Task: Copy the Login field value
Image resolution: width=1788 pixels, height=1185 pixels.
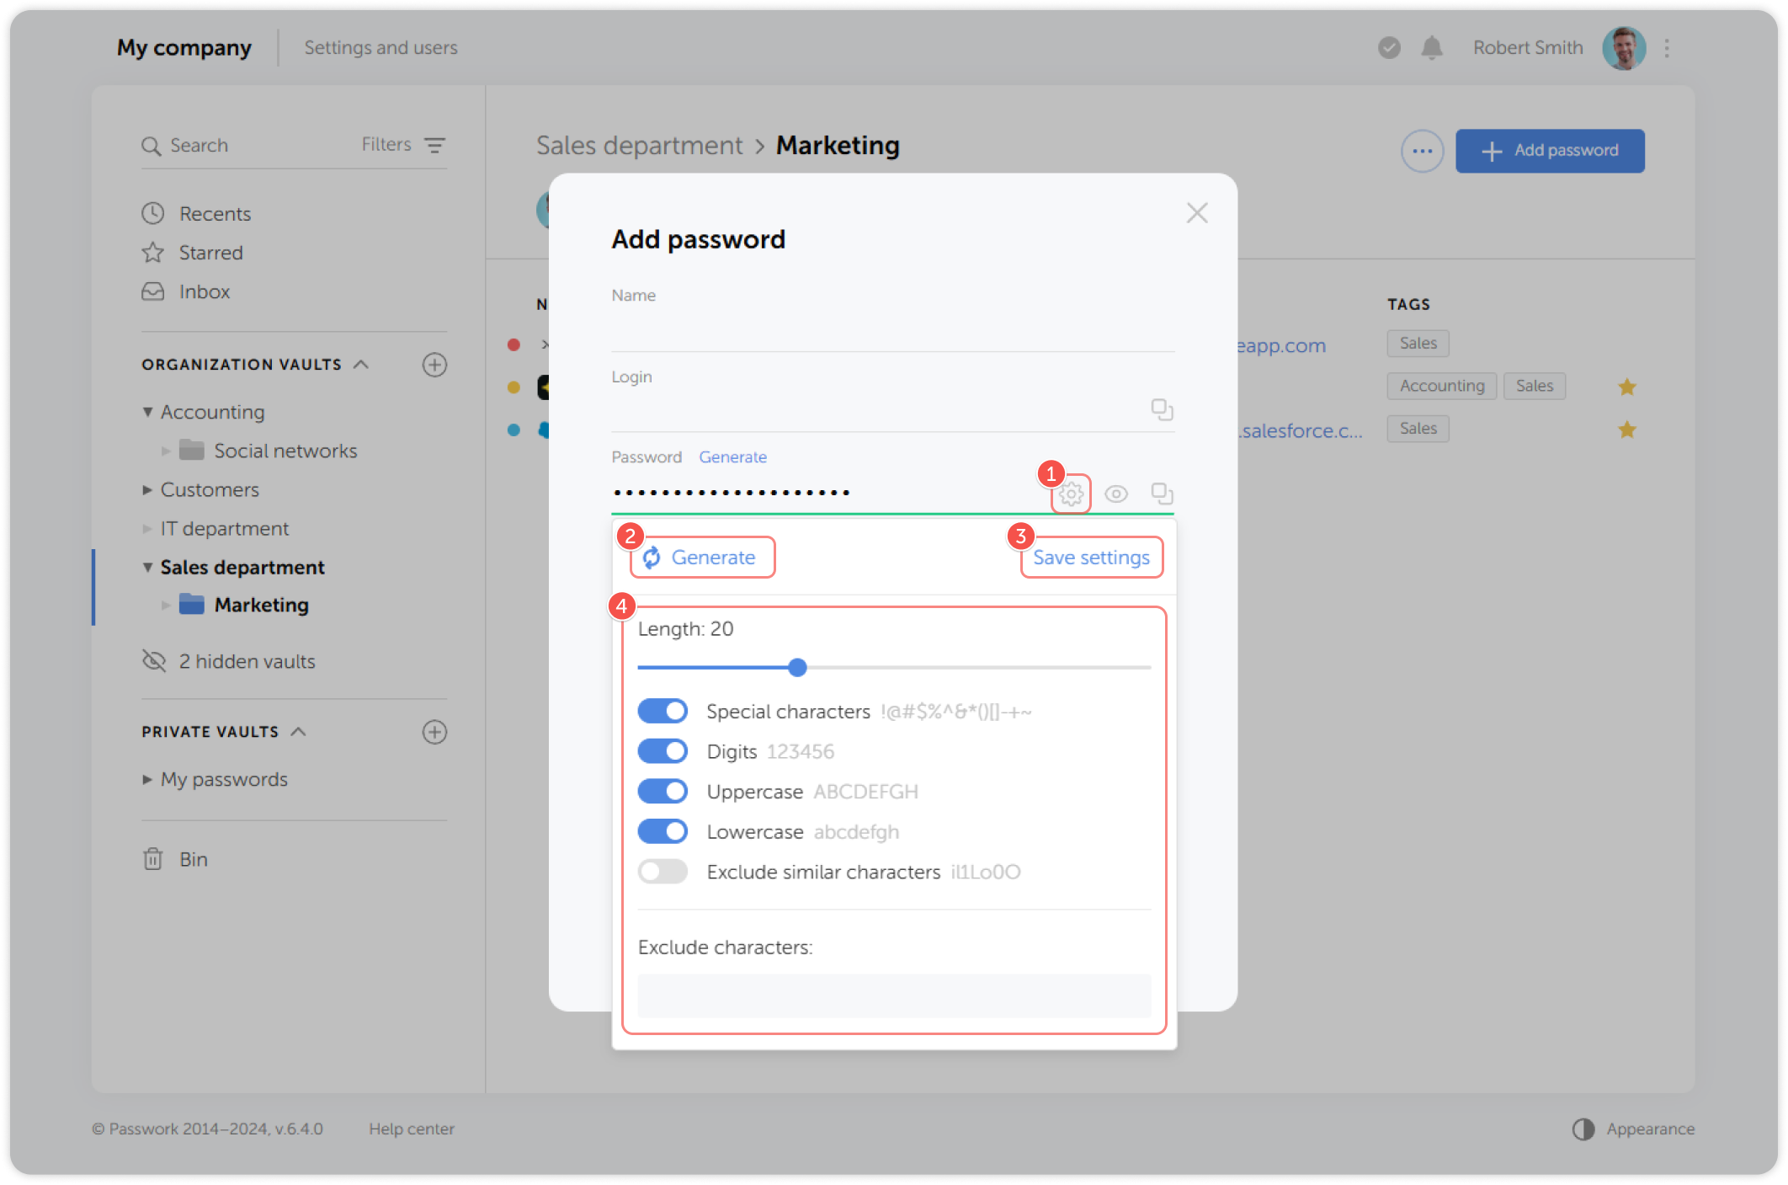Action: pos(1163,409)
